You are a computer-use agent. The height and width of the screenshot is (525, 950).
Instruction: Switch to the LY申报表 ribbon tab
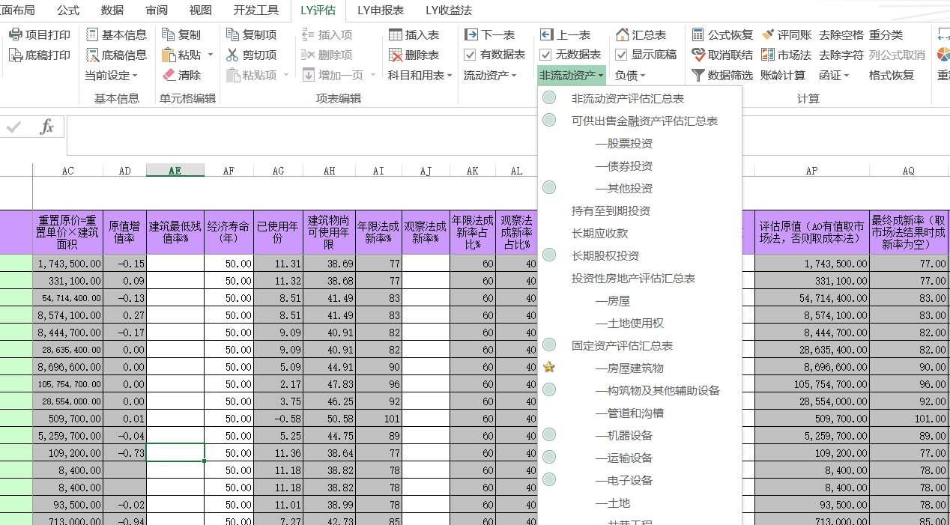point(381,10)
